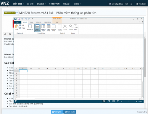Open the GRAPHS ribbon tab

(x=38, y=22)
